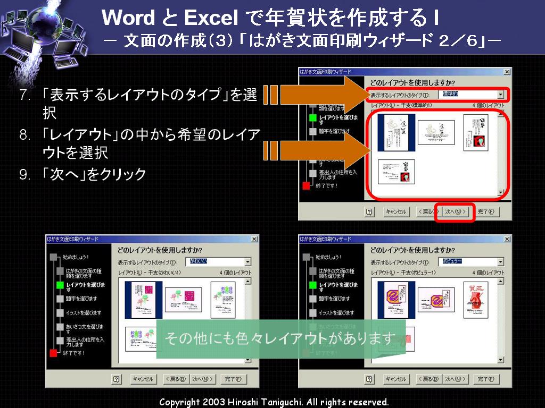Click the scroll-up arrow in the ポピュラー layout list
The width and height of the screenshot is (545, 408).
pos(500,282)
